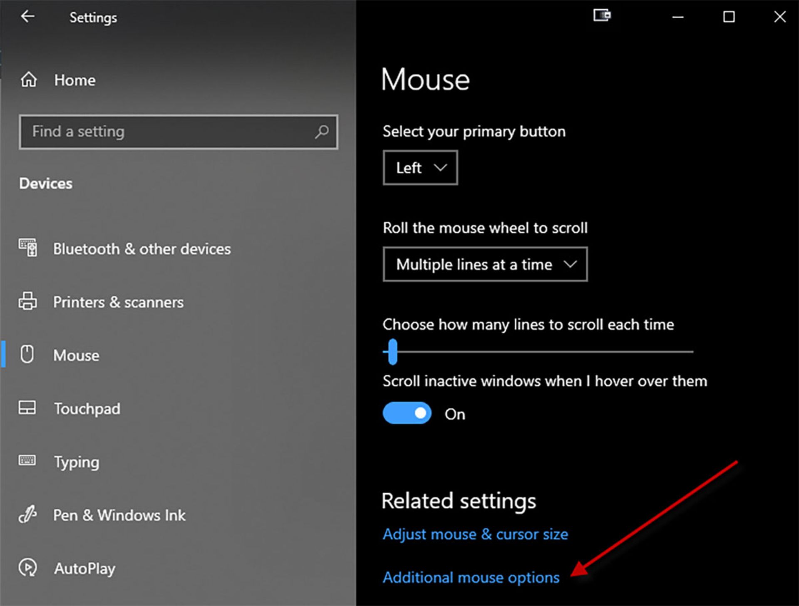Click the Home house icon
799x606 pixels.
[x=29, y=79]
